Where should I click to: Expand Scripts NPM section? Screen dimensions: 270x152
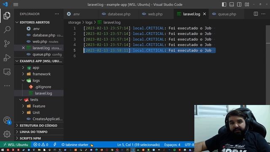tap(39, 138)
